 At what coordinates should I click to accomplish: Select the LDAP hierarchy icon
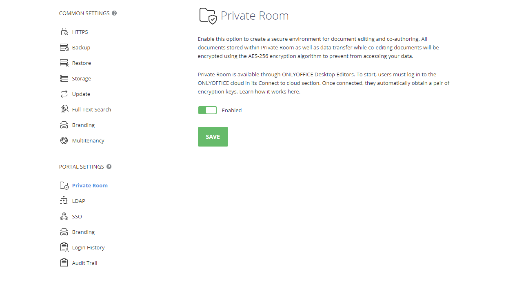(64, 200)
